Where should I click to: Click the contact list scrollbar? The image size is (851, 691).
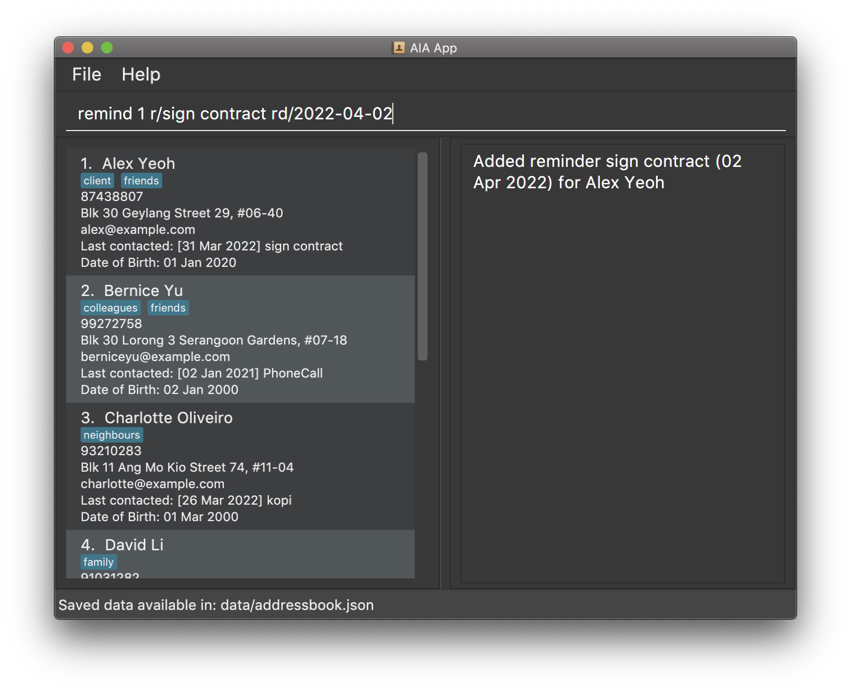(423, 256)
